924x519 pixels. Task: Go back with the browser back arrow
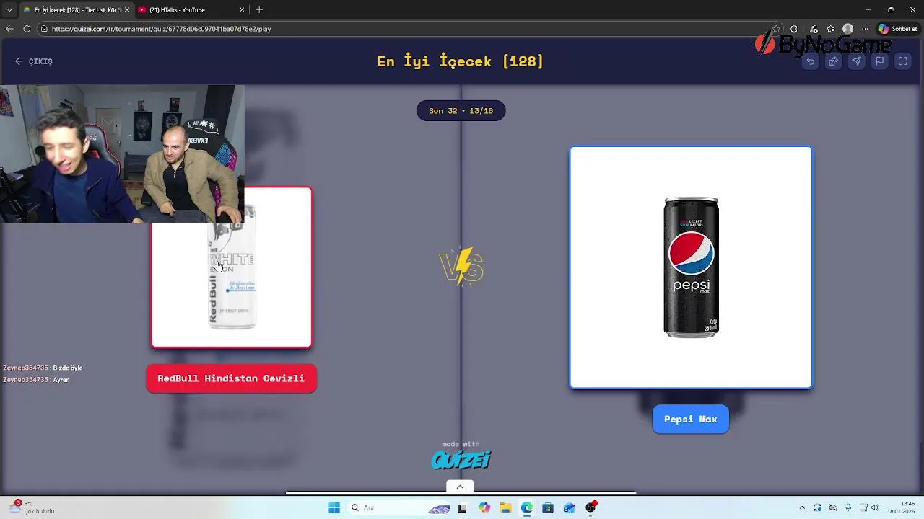(x=9, y=29)
